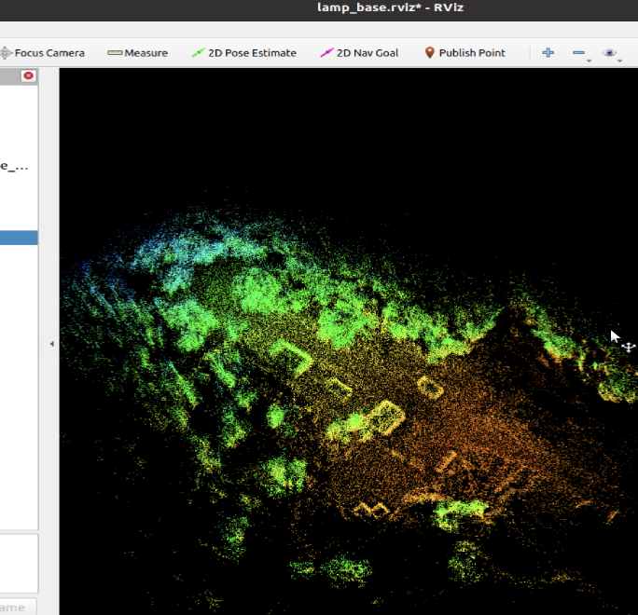Select the Measure ruler tool
This screenshot has height=615, width=638.
tap(137, 53)
